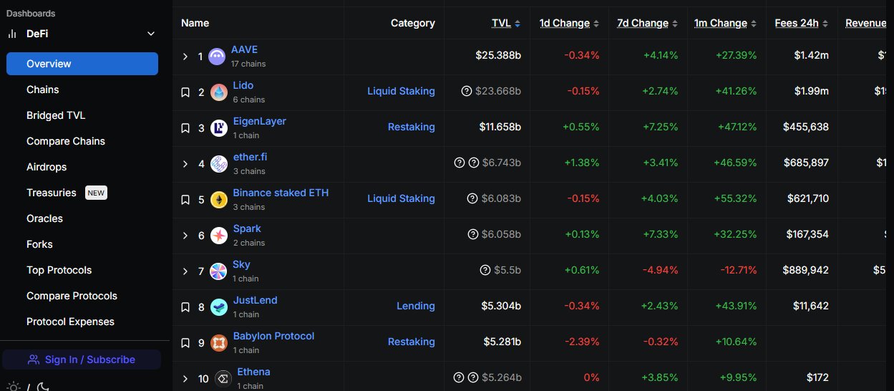Open Protocol Expenses in the sidebar
The height and width of the screenshot is (391, 894).
click(70, 322)
